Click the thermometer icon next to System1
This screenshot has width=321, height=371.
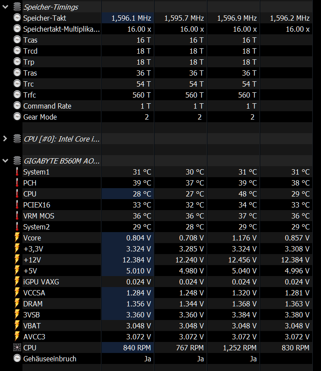17,172
